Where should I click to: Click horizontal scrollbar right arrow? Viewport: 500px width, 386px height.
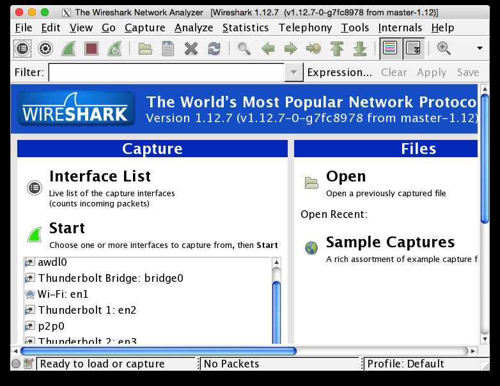(473, 351)
